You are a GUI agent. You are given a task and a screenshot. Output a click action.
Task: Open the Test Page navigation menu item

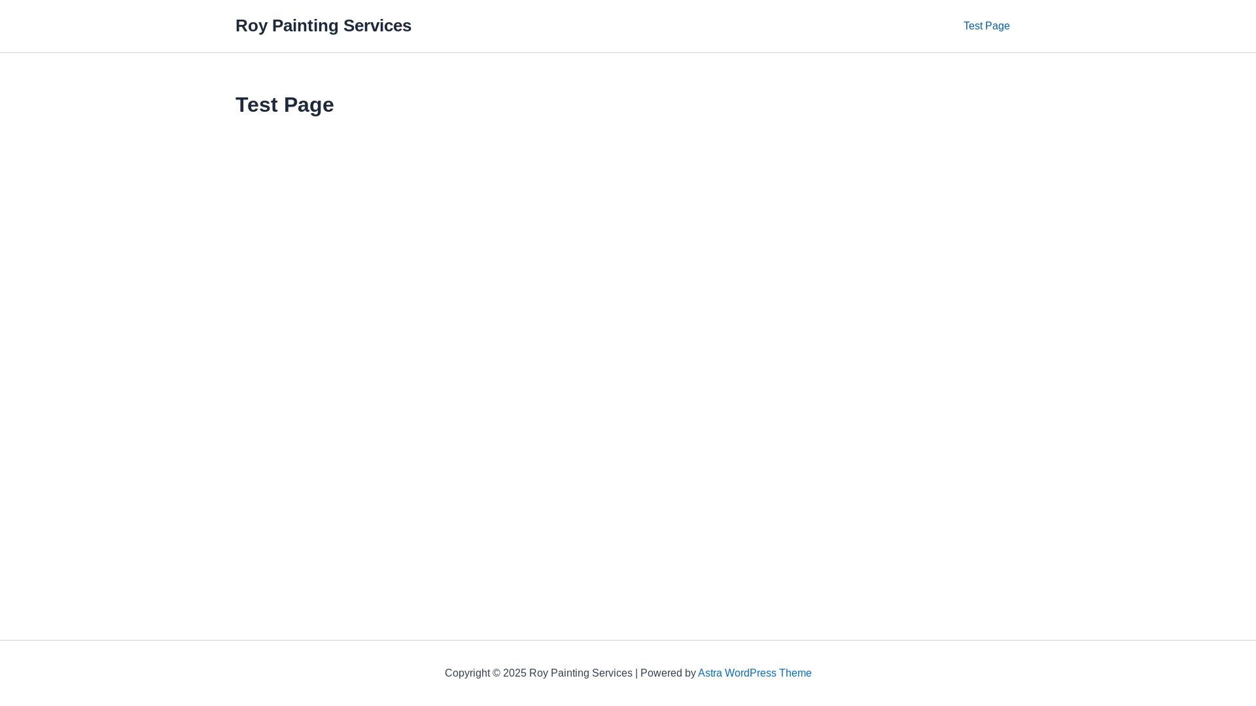pyautogui.click(x=986, y=26)
